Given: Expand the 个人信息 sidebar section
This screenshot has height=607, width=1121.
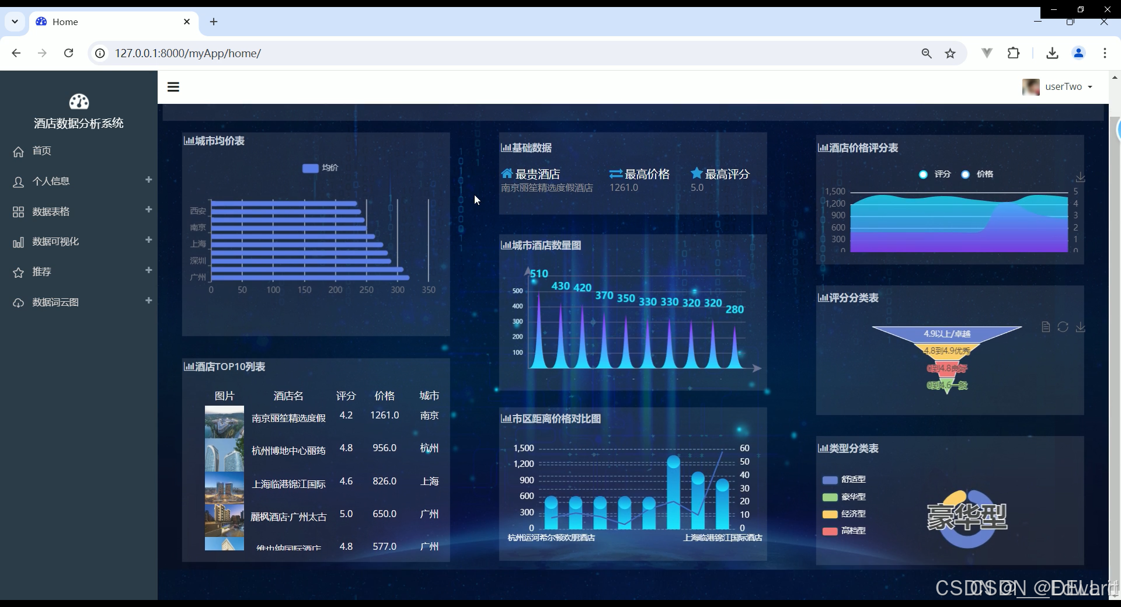Looking at the screenshot, I should (x=149, y=180).
